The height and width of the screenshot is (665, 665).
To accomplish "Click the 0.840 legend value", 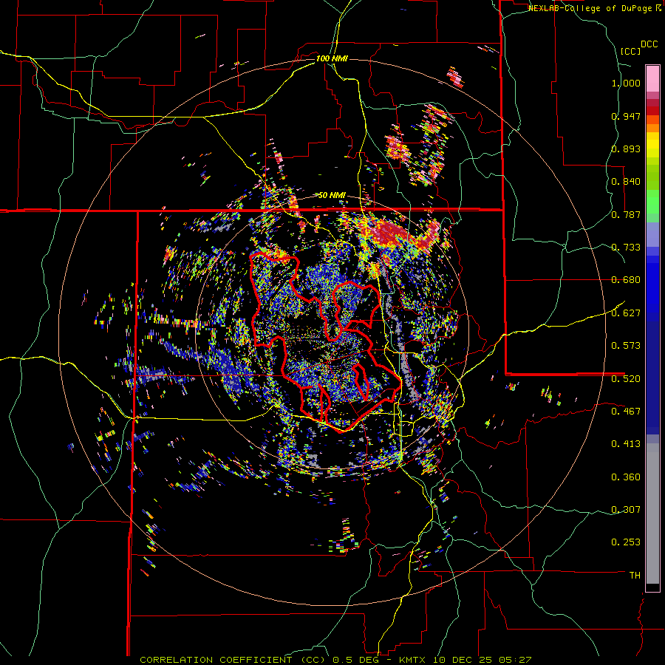I will (626, 182).
